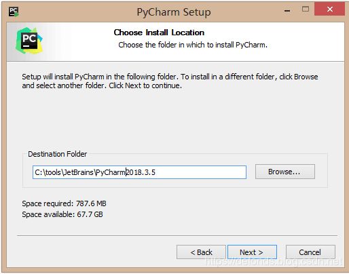Go to the previous step with Back
The height and width of the screenshot is (274, 349).
(201, 252)
